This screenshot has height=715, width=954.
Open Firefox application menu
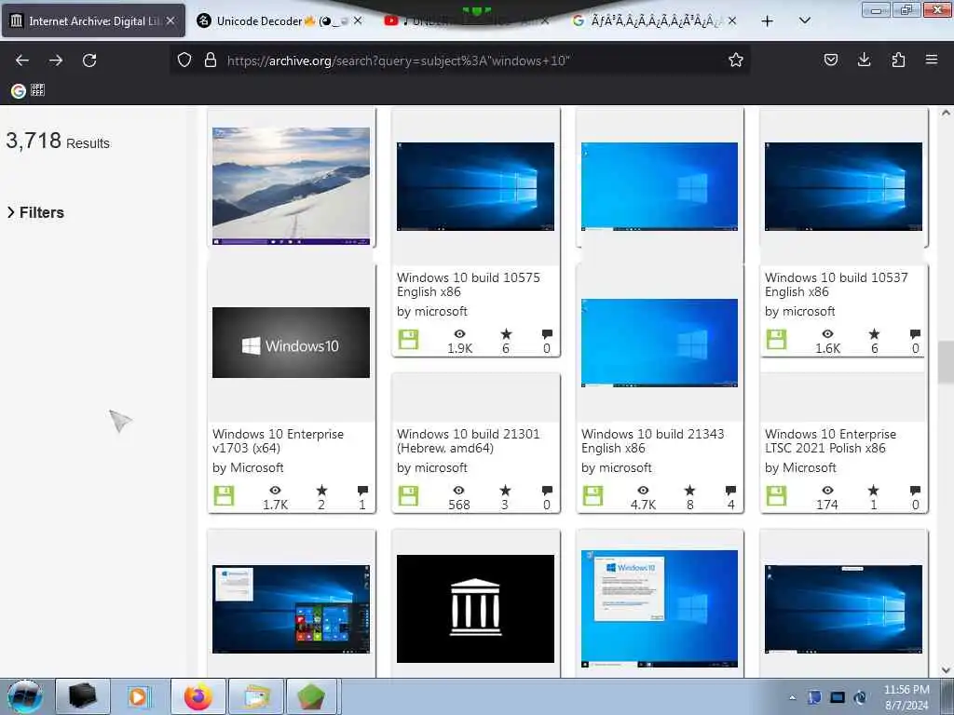931,60
